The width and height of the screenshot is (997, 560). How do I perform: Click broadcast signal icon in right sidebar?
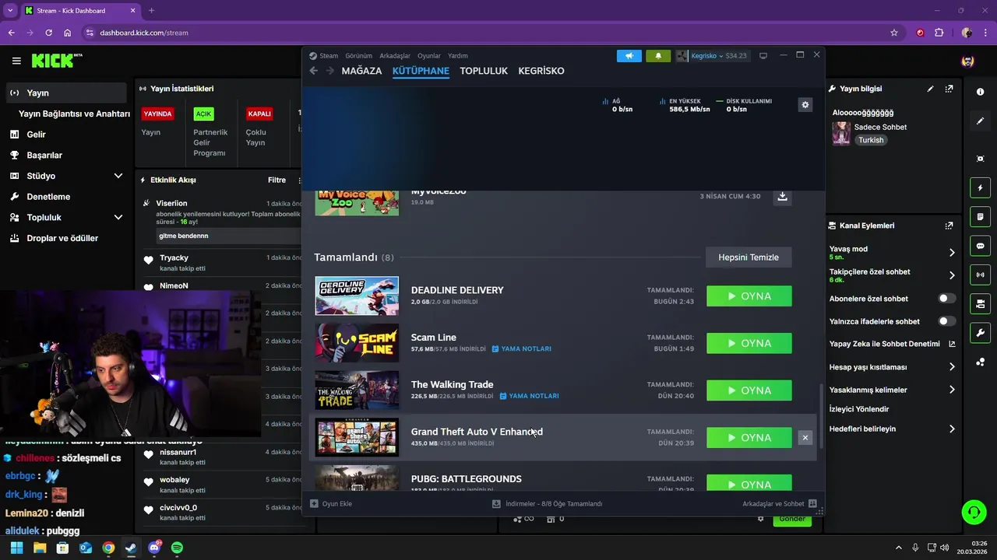pos(980,275)
